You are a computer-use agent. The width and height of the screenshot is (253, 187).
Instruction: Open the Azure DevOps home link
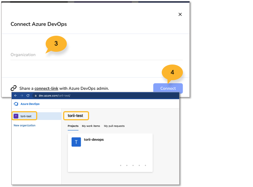tap(30, 104)
